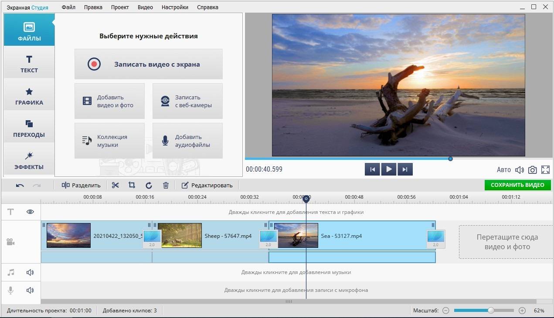Click the undo arrow icon
Image resolution: width=554 pixels, height=318 pixels.
[20, 185]
